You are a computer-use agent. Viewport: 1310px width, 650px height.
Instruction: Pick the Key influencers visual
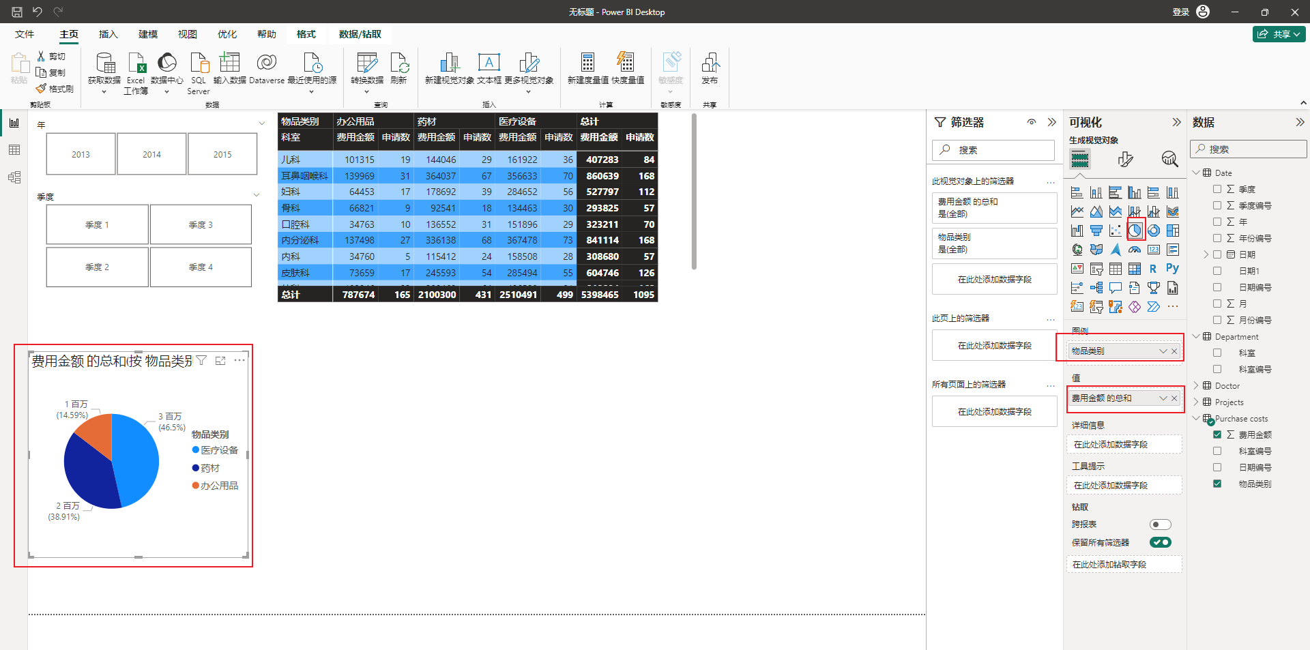1077,288
